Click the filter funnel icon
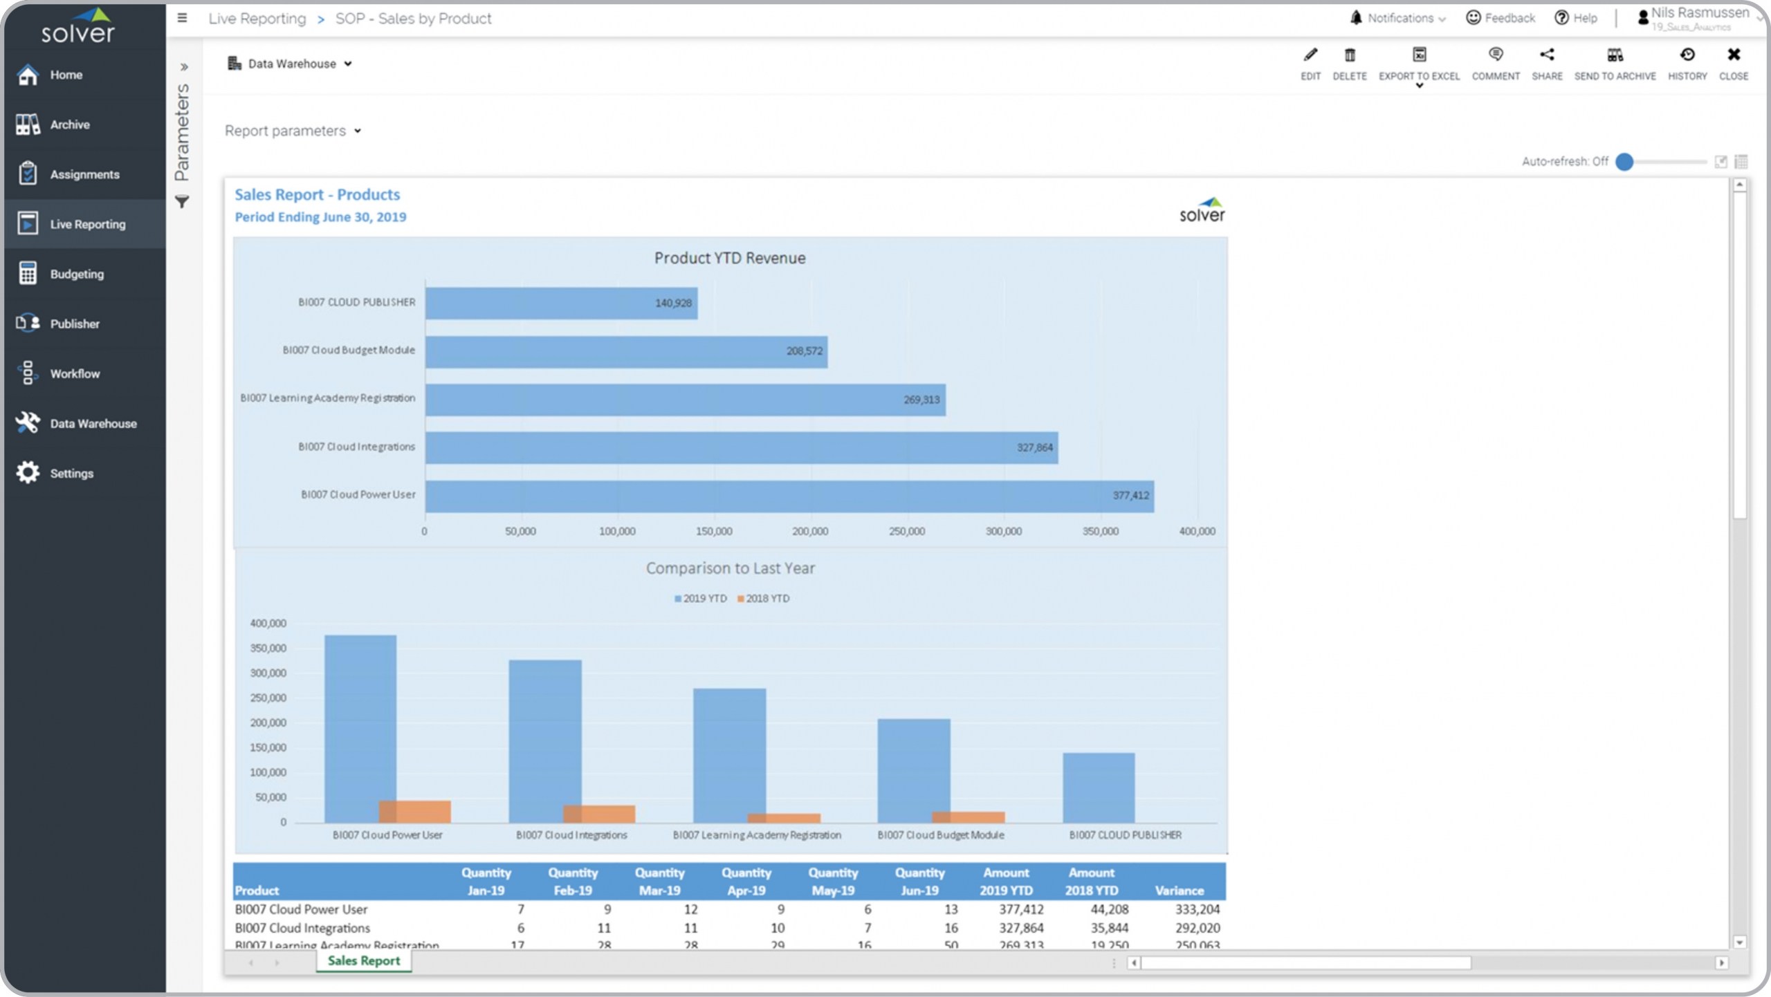This screenshot has width=1771, height=997. click(182, 203)
